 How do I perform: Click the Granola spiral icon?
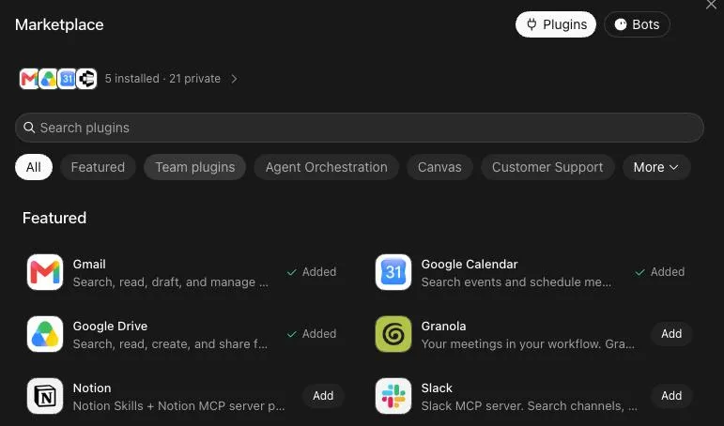click(393, 334)
